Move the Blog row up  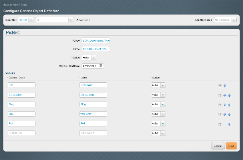pyautogui.click(x=229, y=105)
